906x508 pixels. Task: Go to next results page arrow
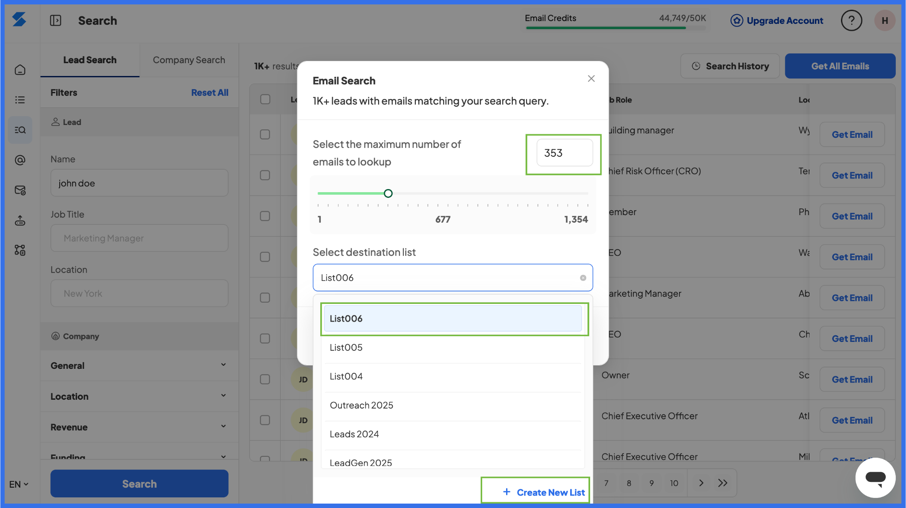(701, 483)
